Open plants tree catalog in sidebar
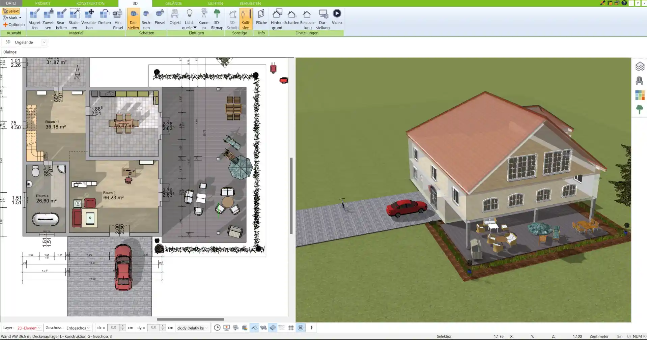This screenshot has width=647, height=340. point(640,110)
